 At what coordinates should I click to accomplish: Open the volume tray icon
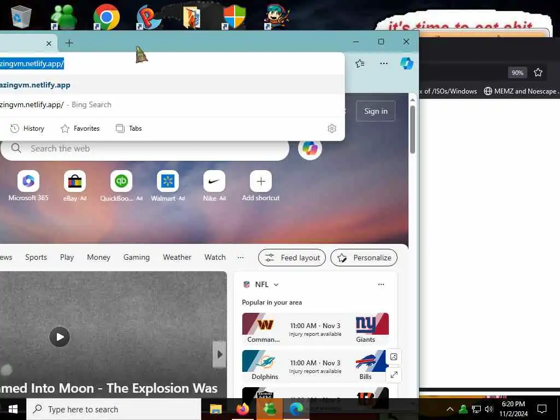point(489,409)
